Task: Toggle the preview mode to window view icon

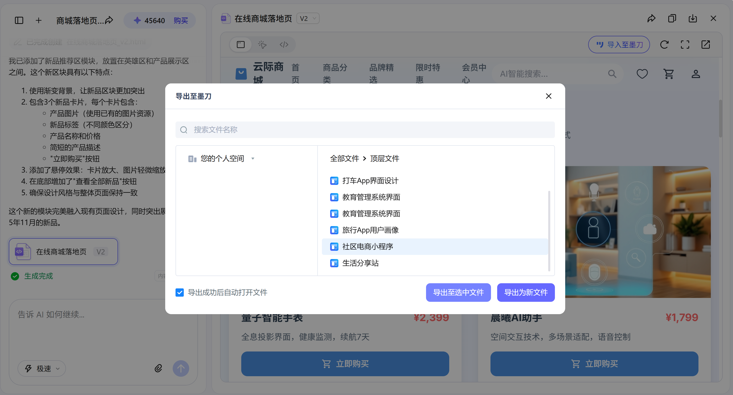Action: pyautogui.click(x=241, y=44)
